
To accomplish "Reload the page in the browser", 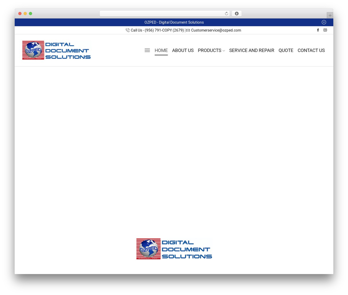I will point(226,14).
